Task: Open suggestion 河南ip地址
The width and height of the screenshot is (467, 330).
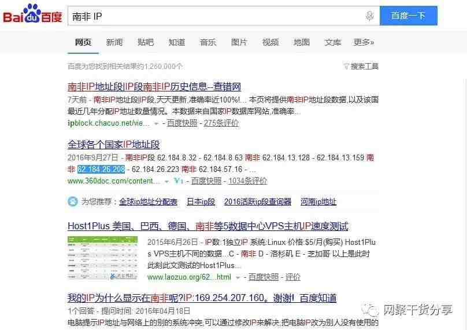Action: click(x=318, y=201)
